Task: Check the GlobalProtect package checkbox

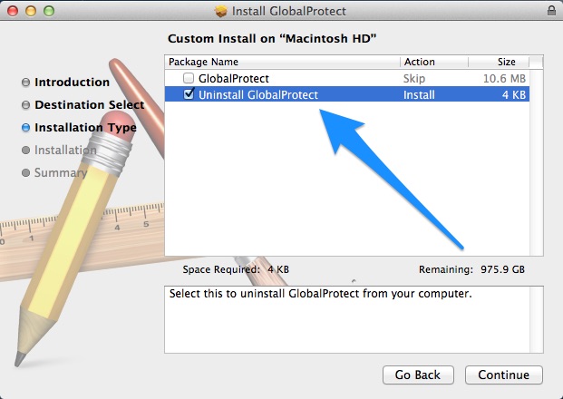Action: (x=189, y=78)
